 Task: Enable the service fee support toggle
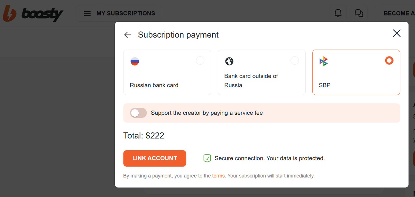pyautogui.click(x=138, y=113)
